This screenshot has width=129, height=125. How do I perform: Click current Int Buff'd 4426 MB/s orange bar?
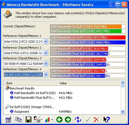[x=88, y=27]
